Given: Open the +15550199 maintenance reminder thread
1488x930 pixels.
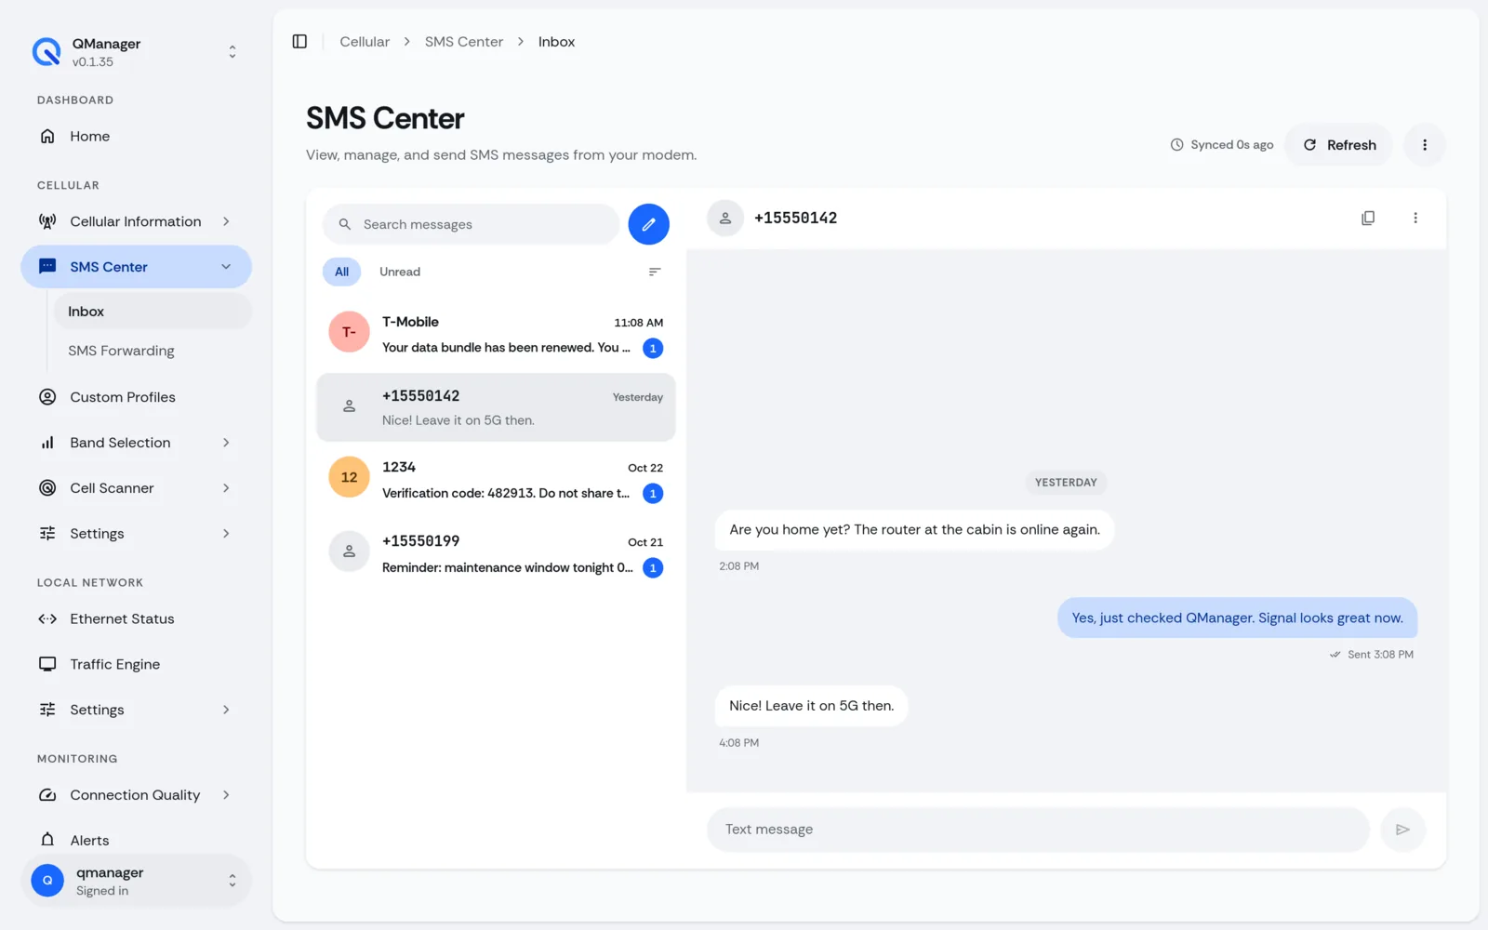Looking at the screenshot, I should click(496, 553).
